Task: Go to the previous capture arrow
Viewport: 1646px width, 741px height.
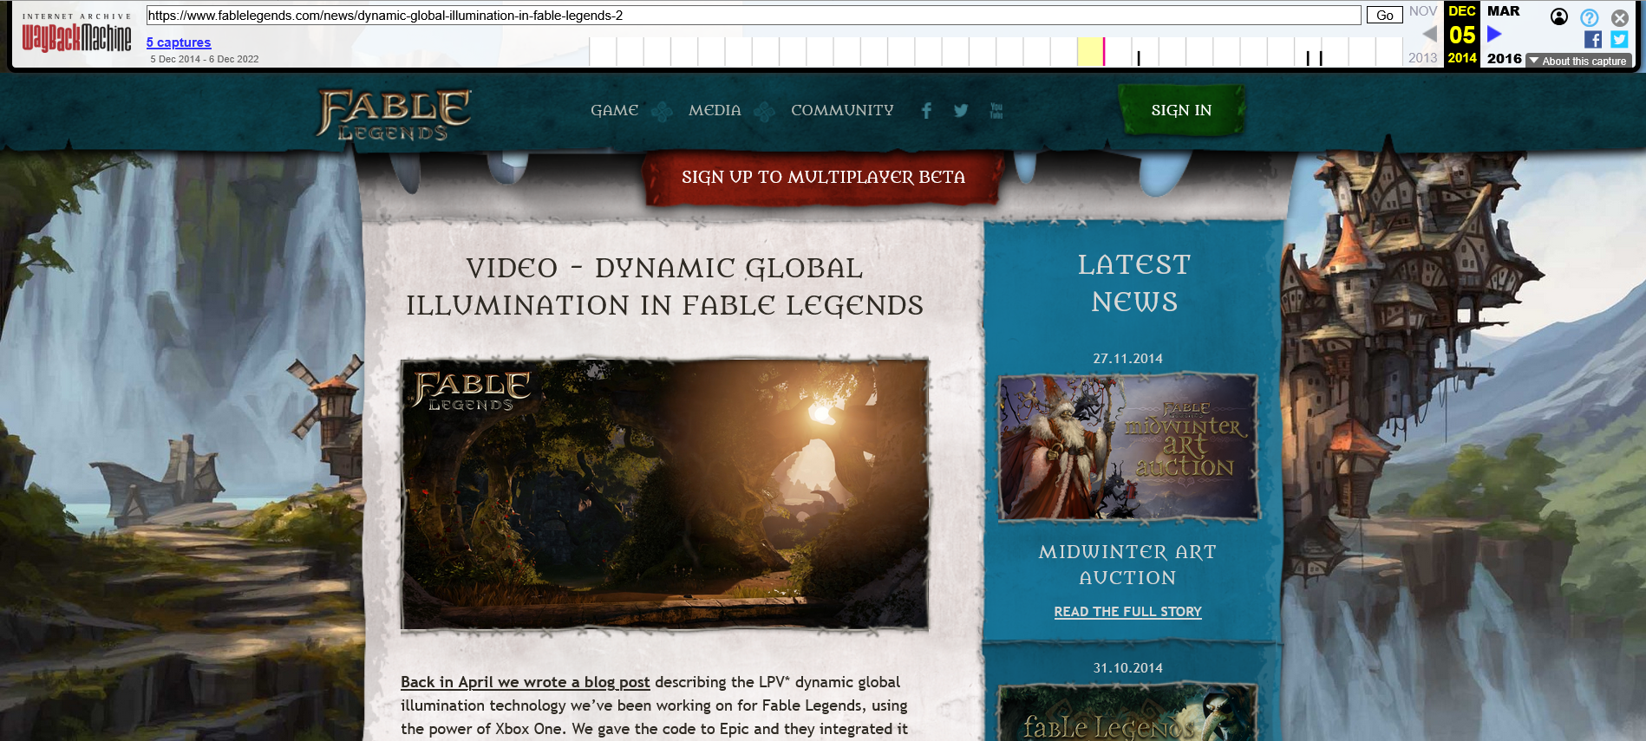Action: pos(1430,34)
